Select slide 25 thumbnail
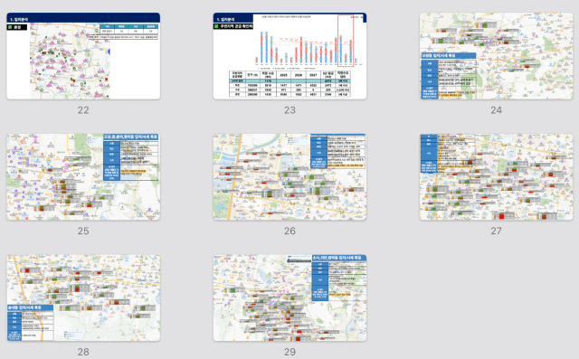This screenshot has width=579, height=359. click(x=83, y=177)
